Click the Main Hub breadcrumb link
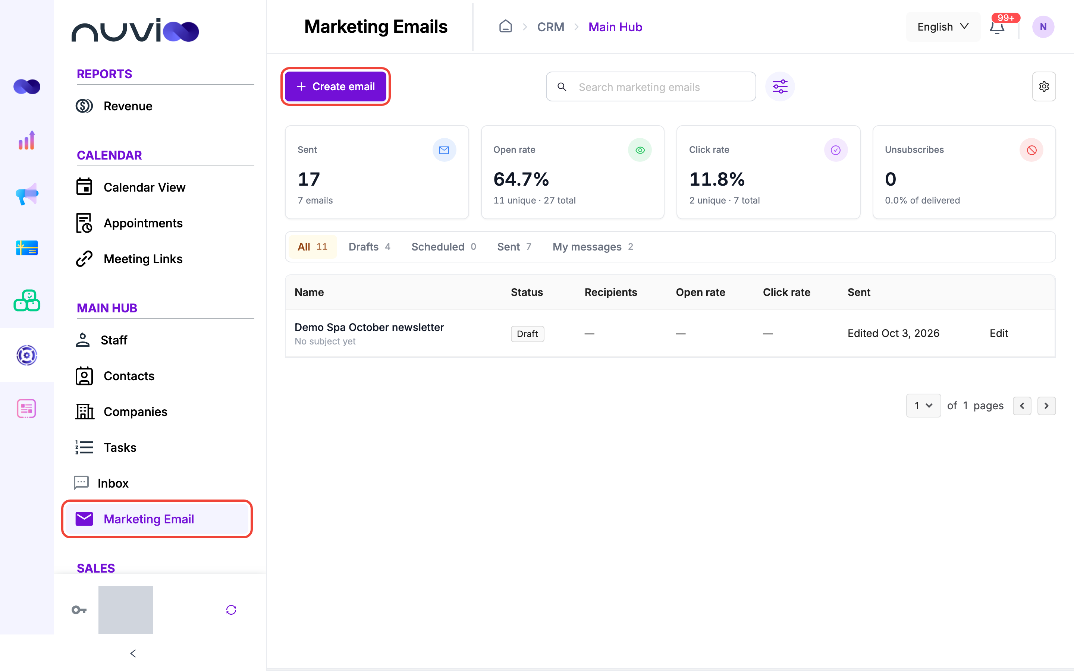This screenshot has height=671, width=1074. pyautogui.click(x=615, y=27)
